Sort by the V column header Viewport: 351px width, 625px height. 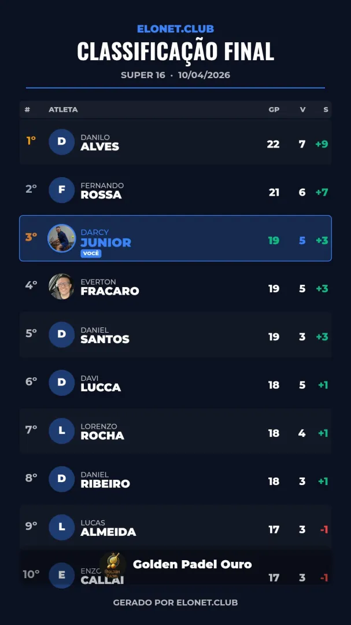302,109
